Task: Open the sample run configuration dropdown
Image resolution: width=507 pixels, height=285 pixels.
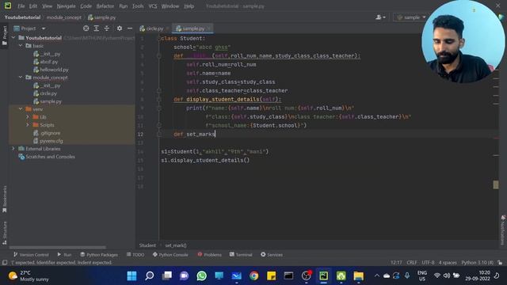Action: (x=411, y=17)
